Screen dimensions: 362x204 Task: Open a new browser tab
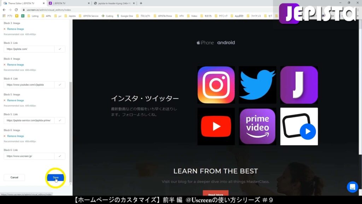coord(141,3)
